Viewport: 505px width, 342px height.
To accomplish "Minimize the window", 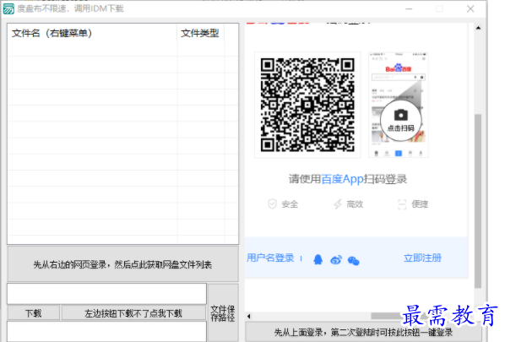I will point(409,8).
